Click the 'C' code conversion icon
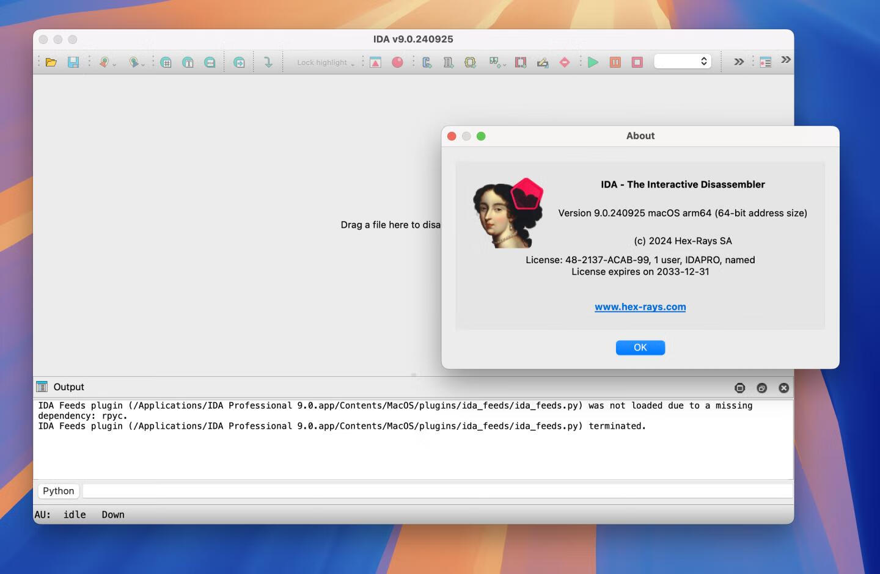This screenshot has height=574, width=880. [427, 62]
